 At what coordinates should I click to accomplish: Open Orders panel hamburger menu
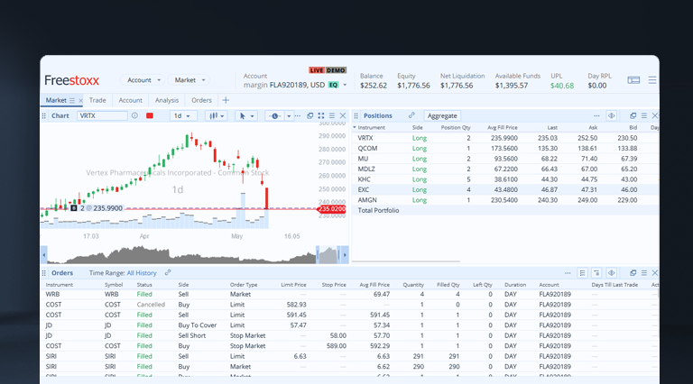(x=644, y=273)
